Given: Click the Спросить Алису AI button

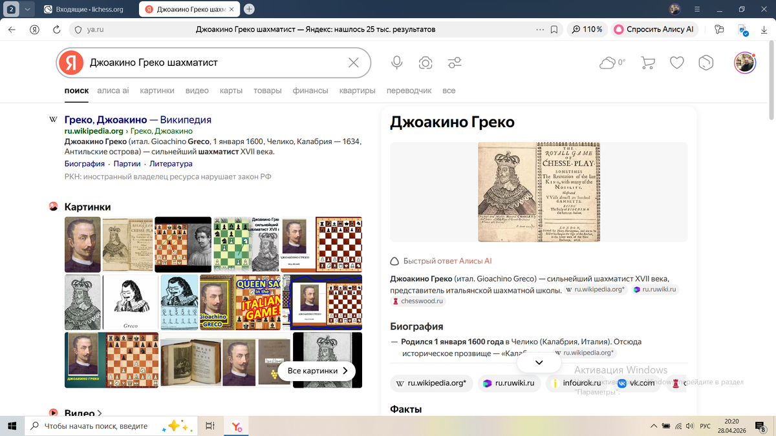Looking at the screenshot, I should click(654, 30).
